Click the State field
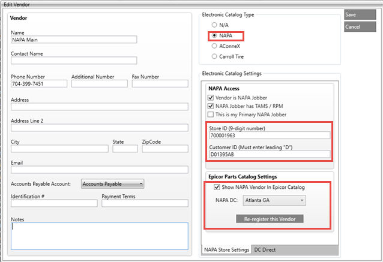This screenshot has width=383, height=262. (x=125, y=149)
